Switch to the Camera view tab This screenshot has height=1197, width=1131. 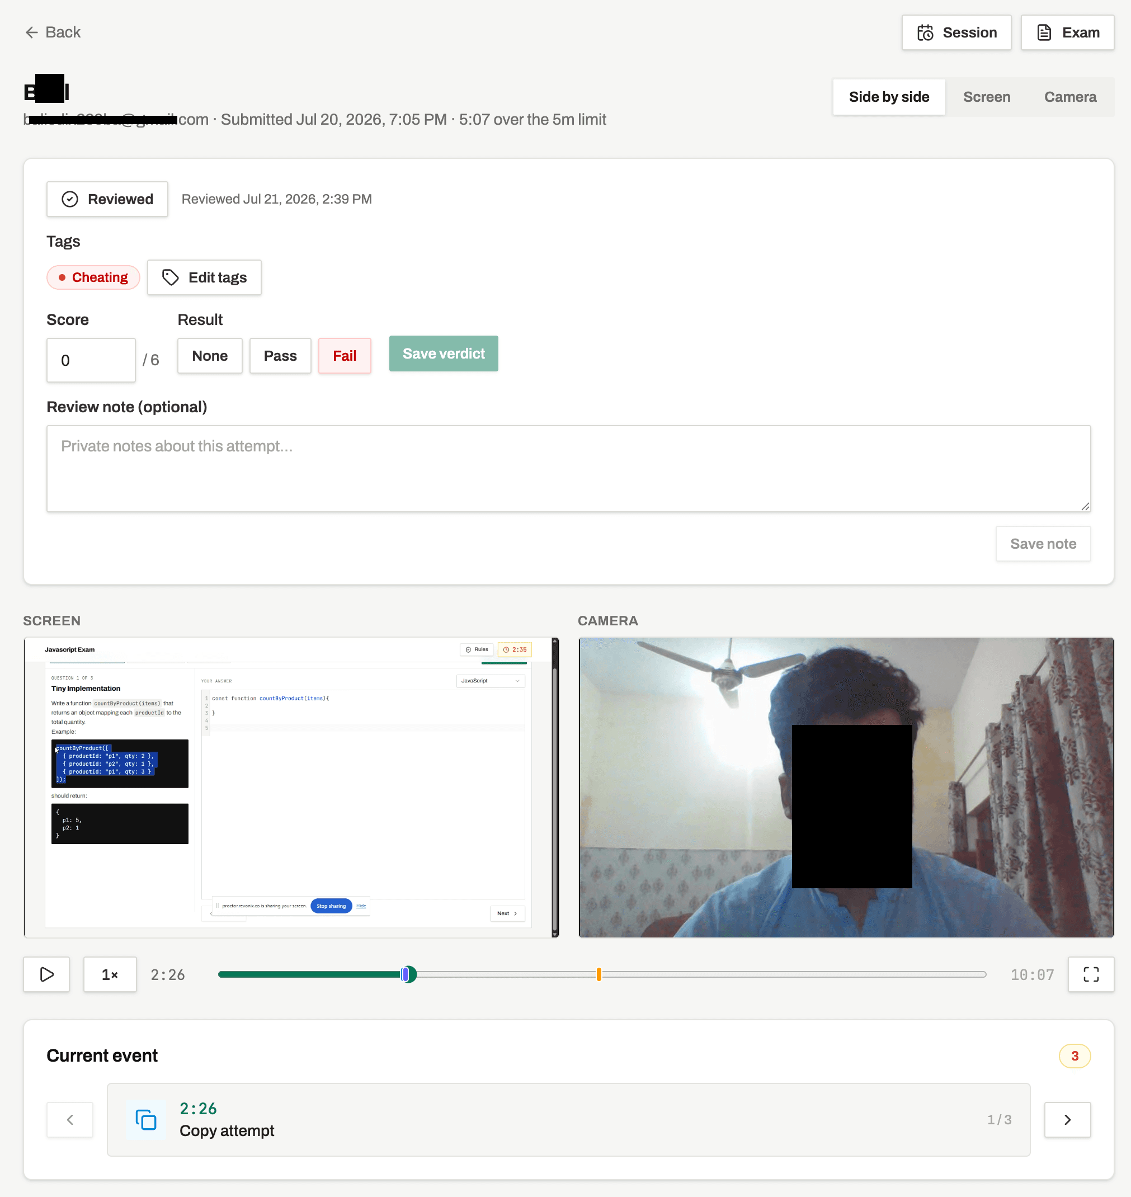point(1069,97)
